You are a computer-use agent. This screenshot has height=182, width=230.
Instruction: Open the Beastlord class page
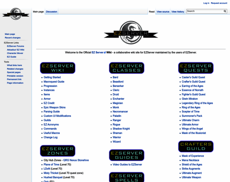point(118,82)
